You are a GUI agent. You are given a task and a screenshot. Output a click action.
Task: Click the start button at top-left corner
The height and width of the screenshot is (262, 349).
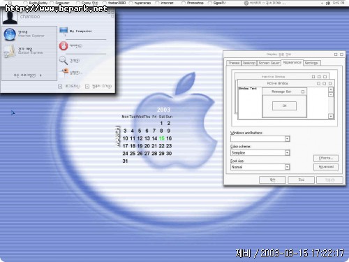(x=10, y=3)
